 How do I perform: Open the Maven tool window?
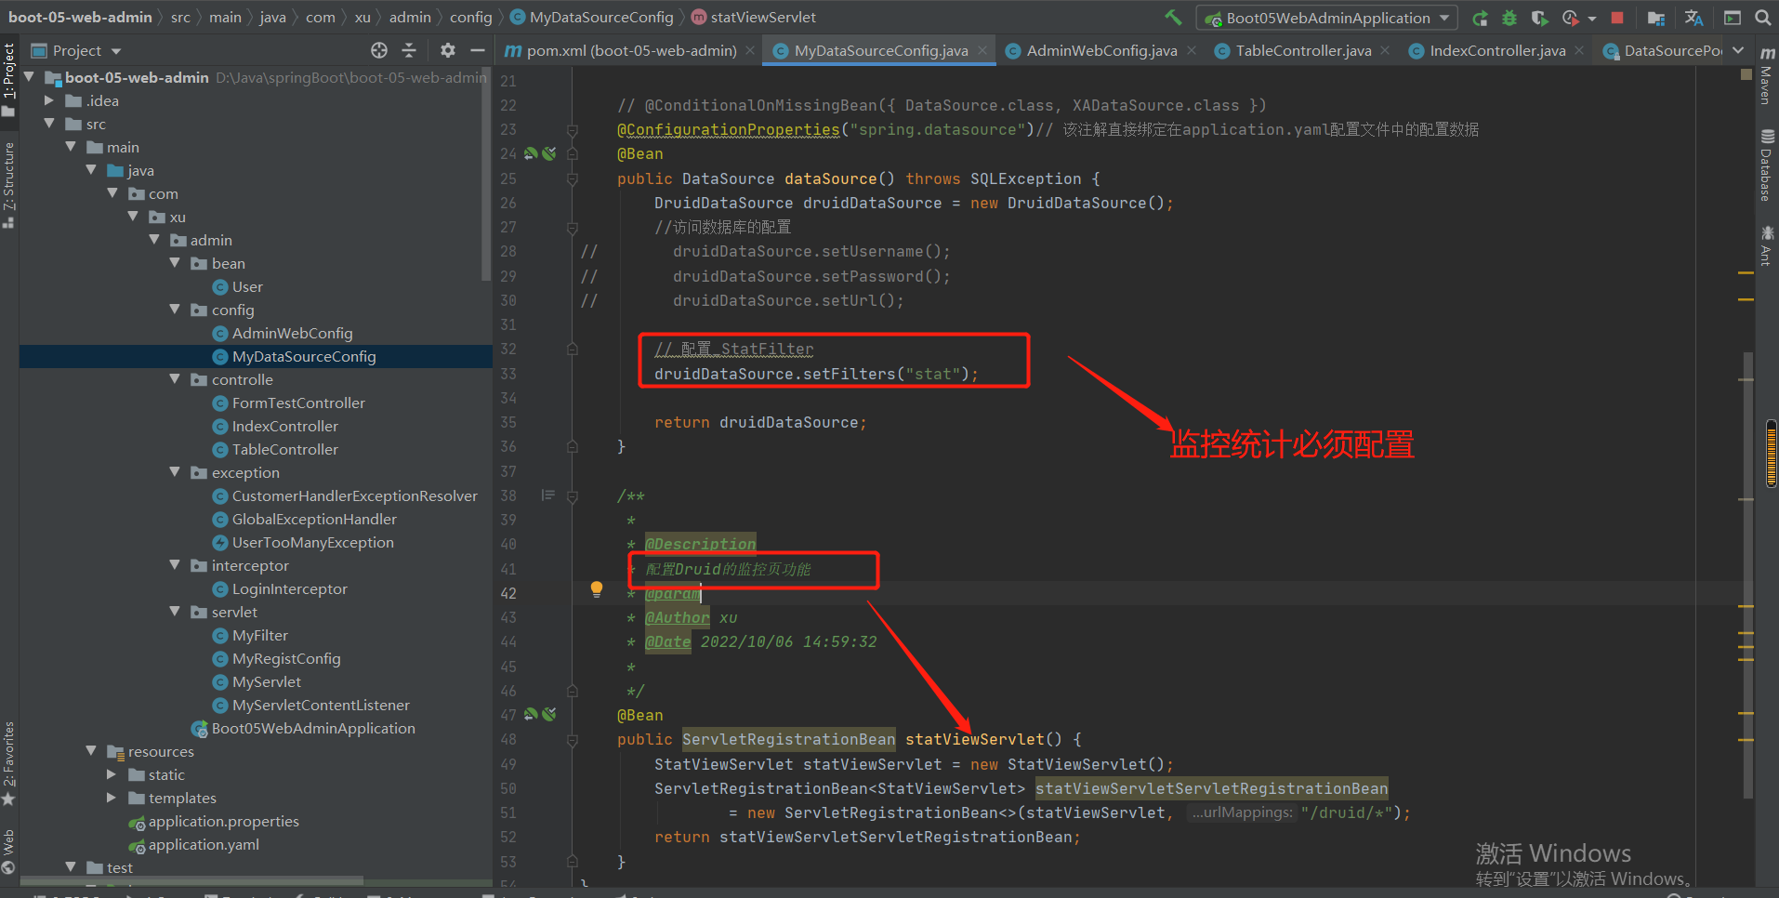click(1766, 76)
